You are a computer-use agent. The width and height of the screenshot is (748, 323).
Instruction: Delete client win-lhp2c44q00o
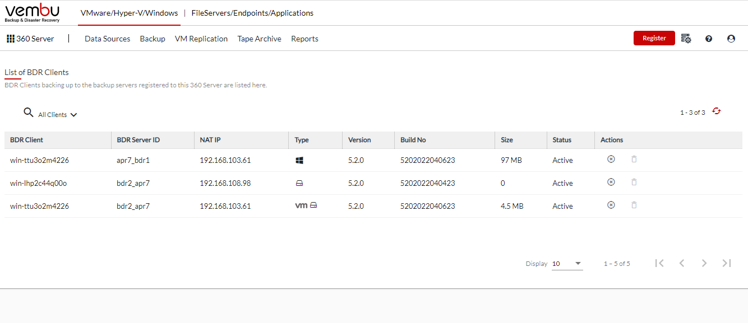pyautogui.click(x=634, y=182)
